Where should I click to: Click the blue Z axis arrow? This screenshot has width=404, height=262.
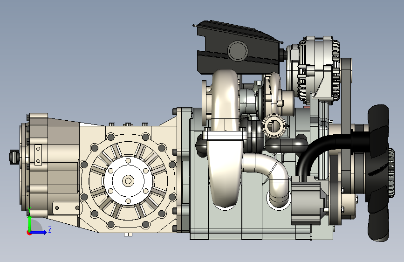[39, 232]
